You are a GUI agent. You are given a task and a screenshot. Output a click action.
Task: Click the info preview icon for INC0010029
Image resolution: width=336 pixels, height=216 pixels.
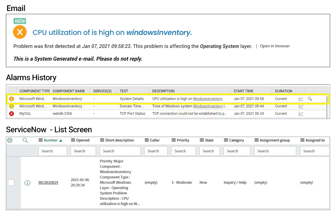[x=28, y=183]
